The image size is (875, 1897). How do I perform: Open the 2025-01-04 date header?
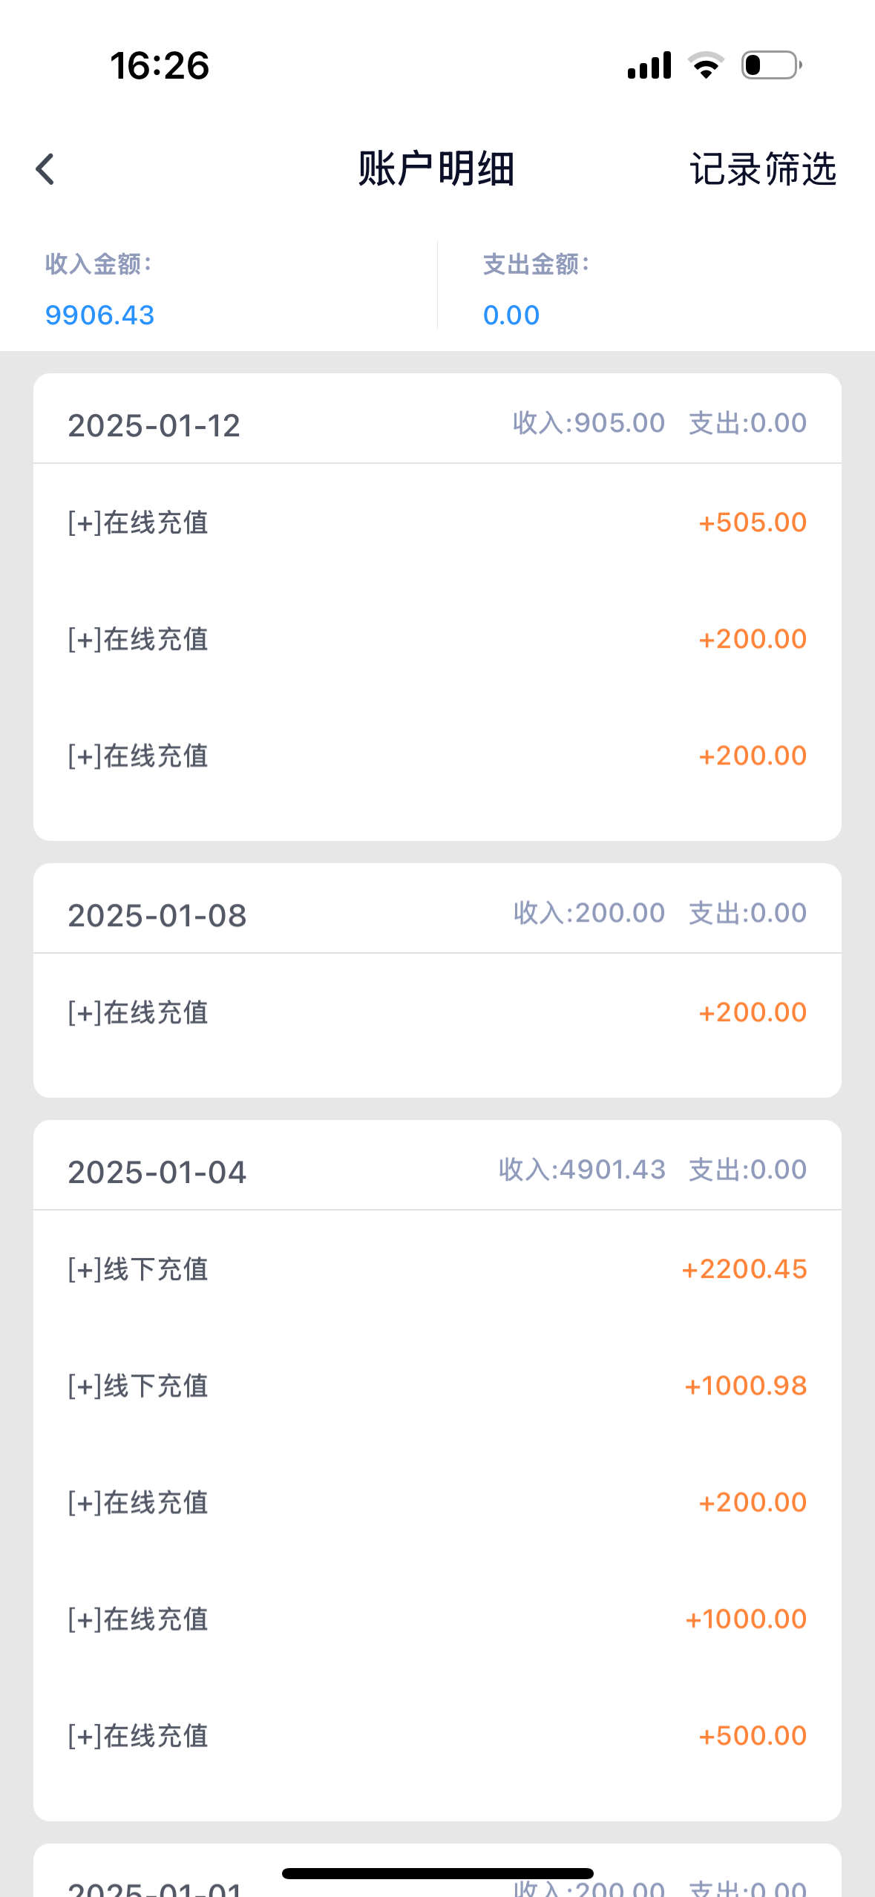point(157,1173)
